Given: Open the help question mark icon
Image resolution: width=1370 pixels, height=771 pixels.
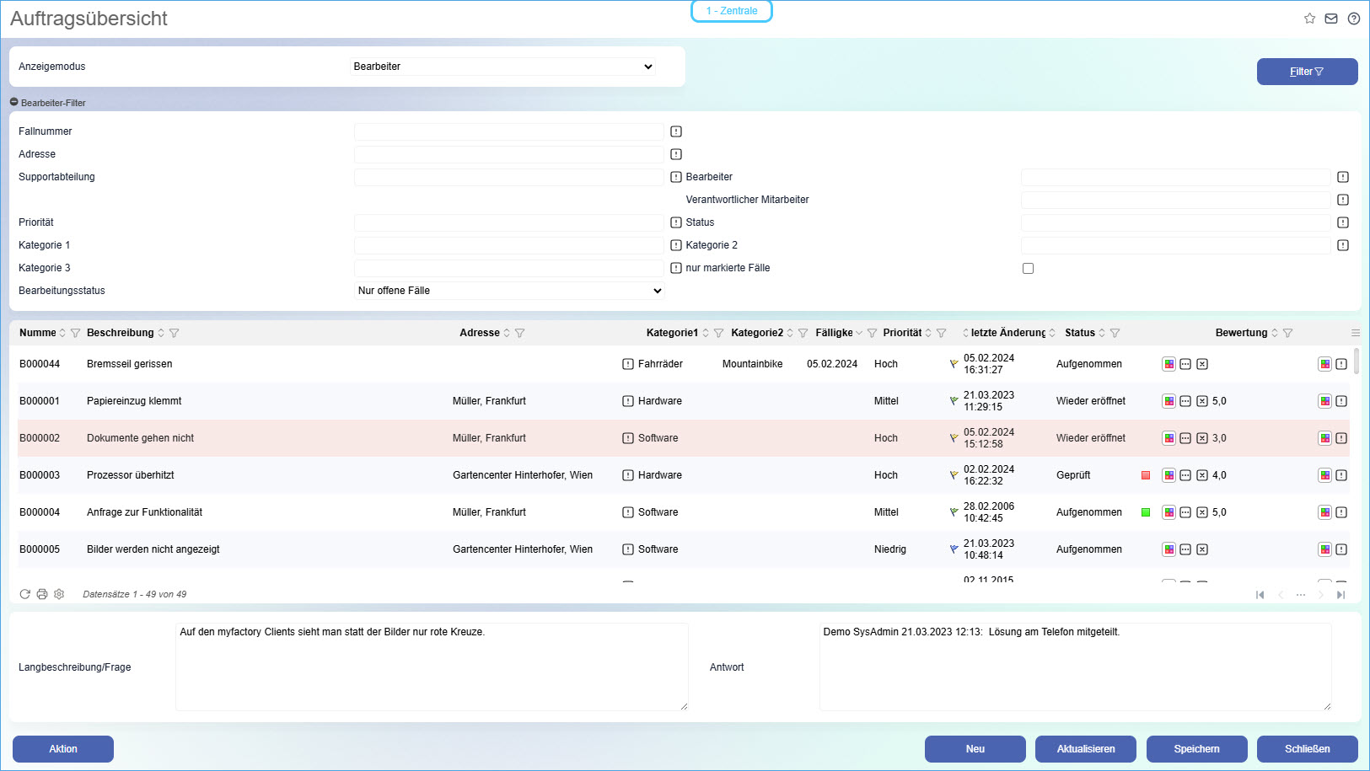Looking at the screenshot, I should [1353, 19].
